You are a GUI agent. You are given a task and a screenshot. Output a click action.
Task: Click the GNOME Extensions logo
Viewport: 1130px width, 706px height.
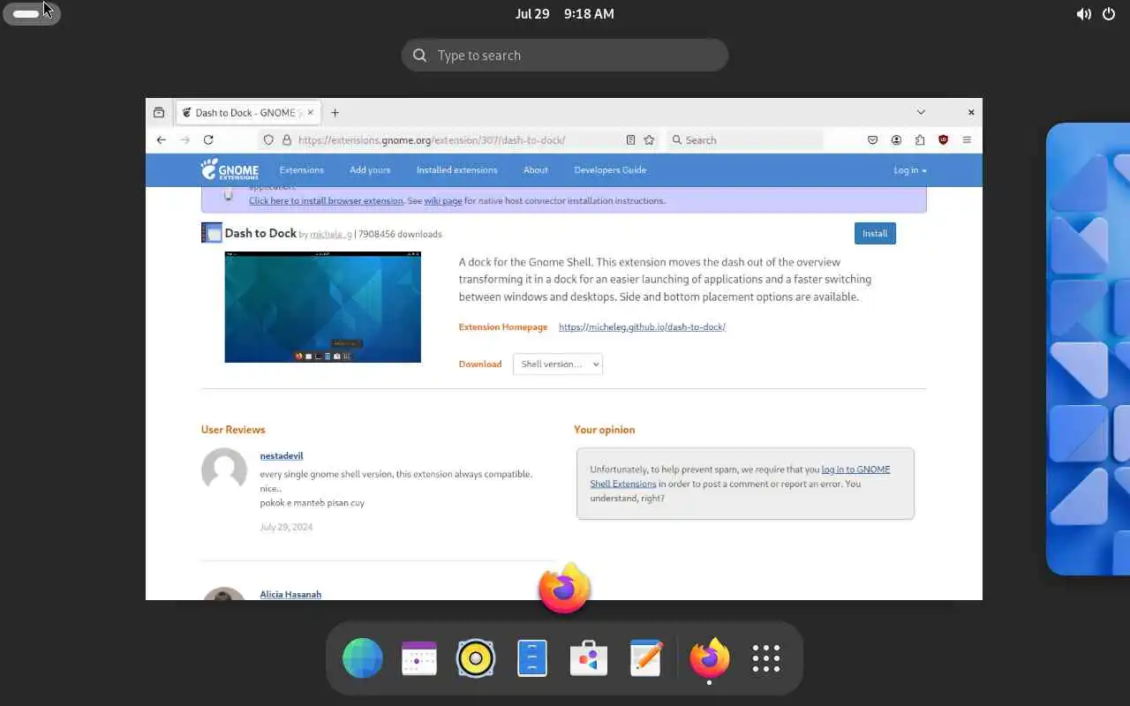pos(230,169)
